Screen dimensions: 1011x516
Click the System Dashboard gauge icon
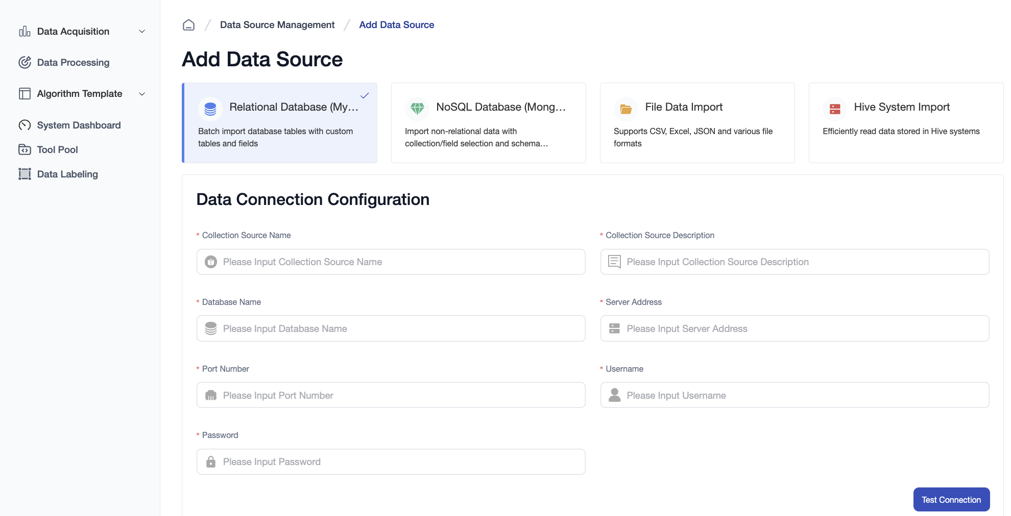(25, 125)
